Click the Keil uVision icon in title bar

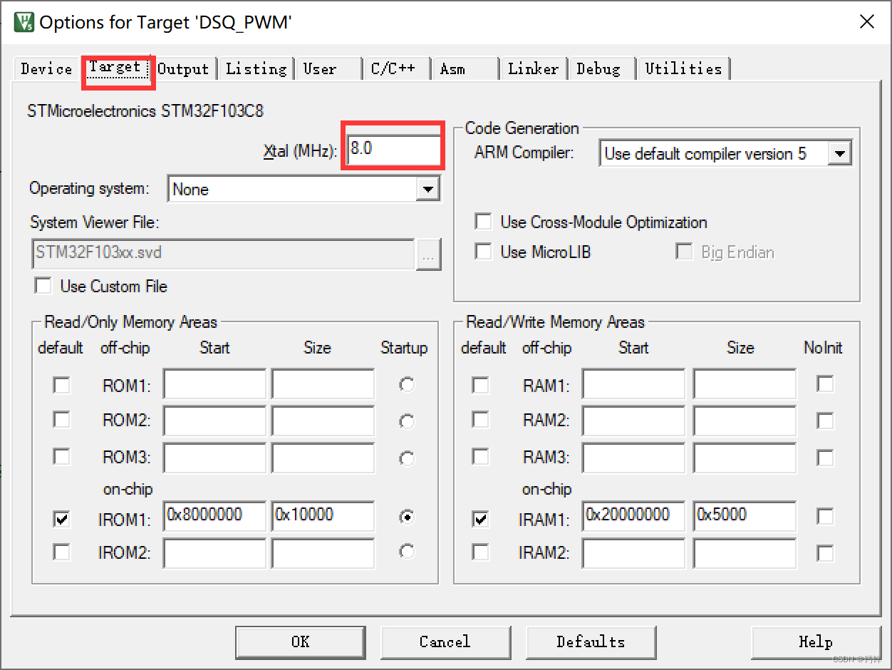coord(24,21)
